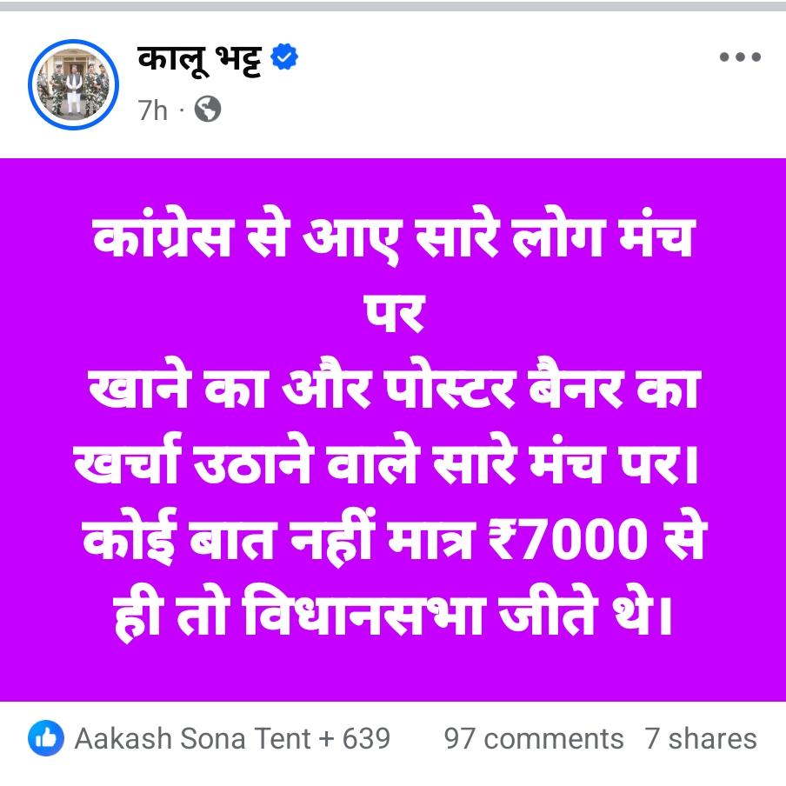The image size is (786, 786).
Task: View the 97 comments
Action: tap(533, 738)
